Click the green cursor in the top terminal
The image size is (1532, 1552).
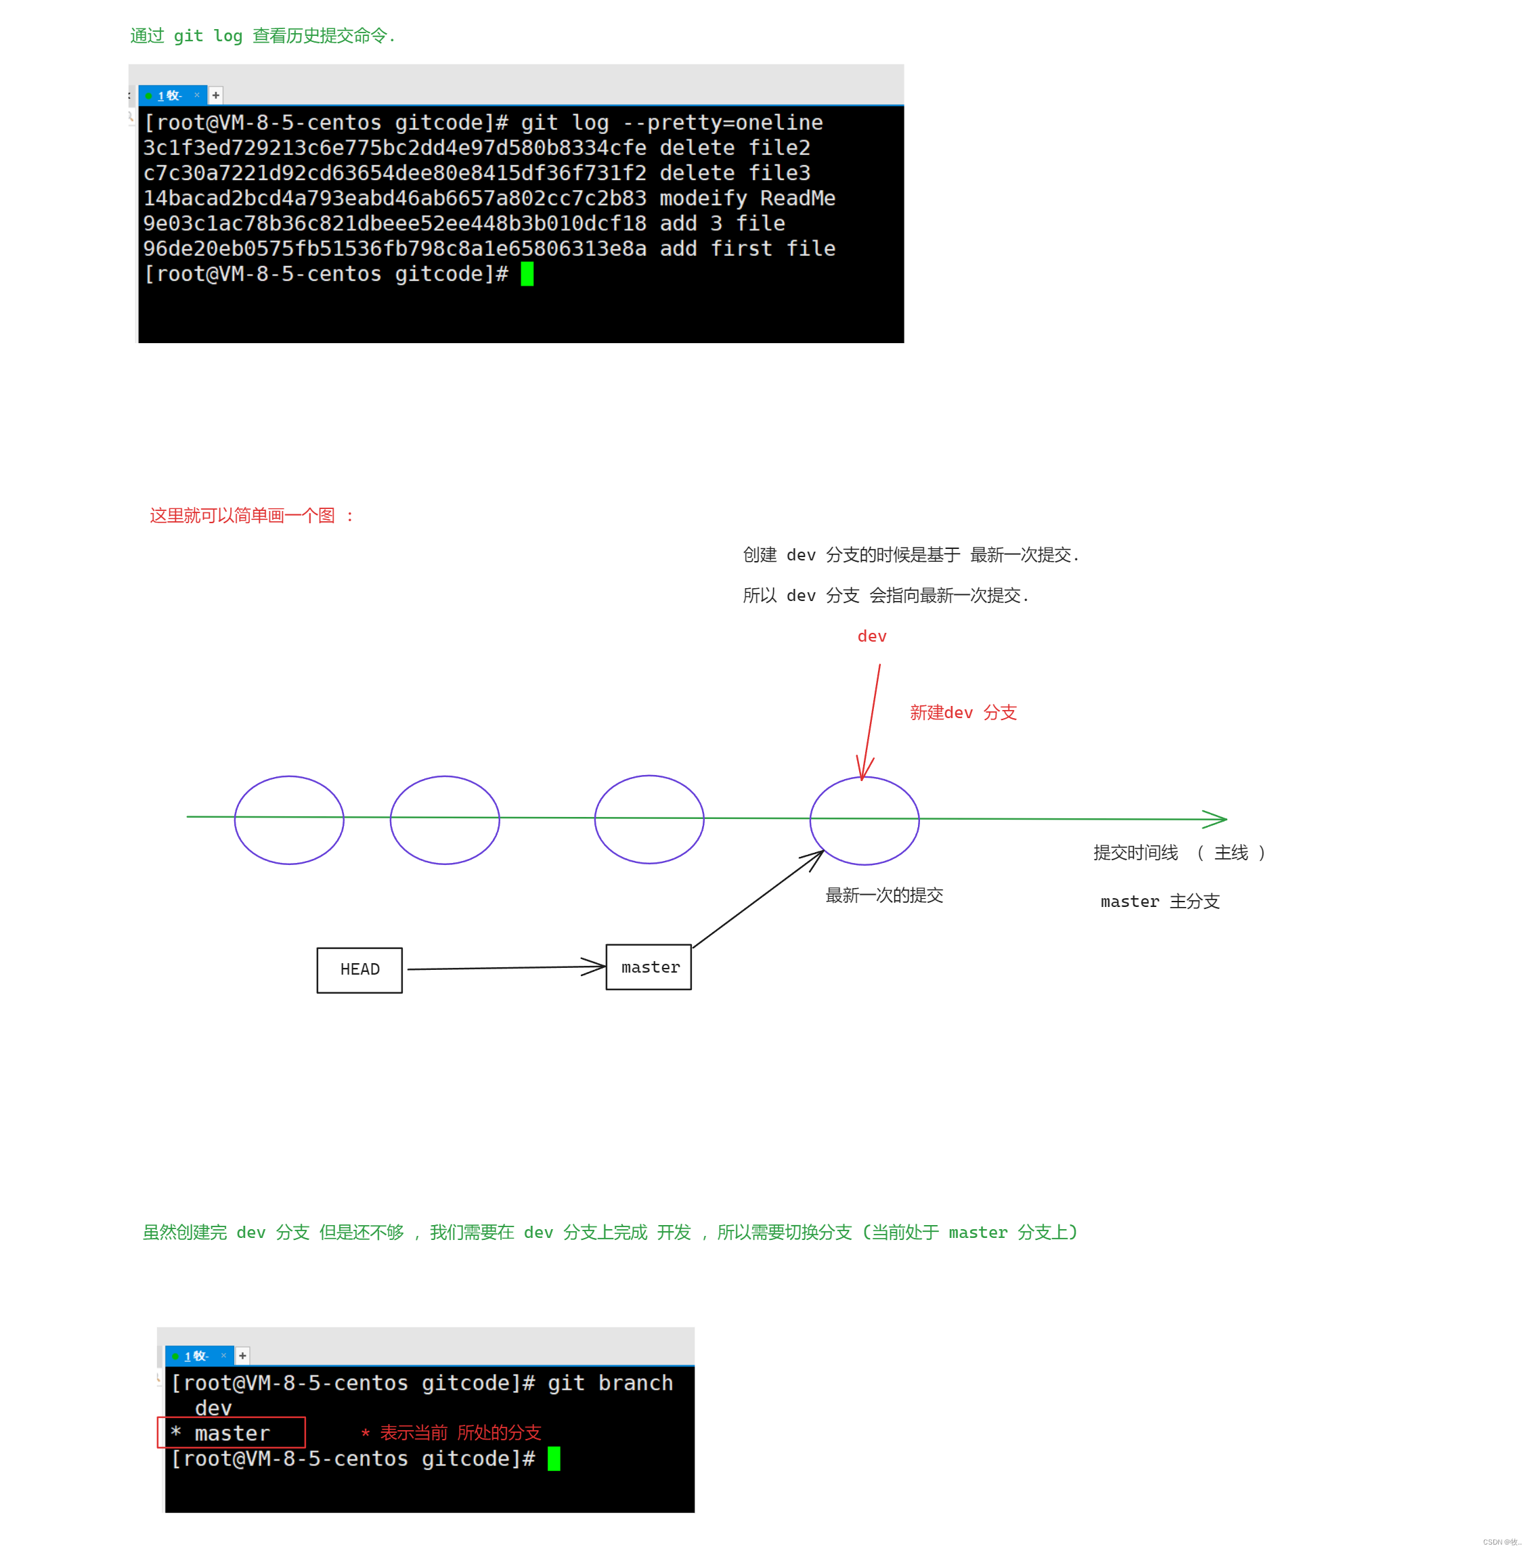click(x=527, y=274)
